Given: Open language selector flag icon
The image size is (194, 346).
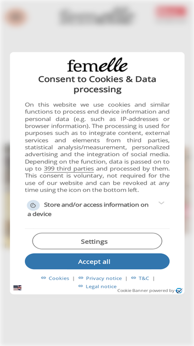Looking at the screenshot, I should pyautogui.click(x=18, y=288).
